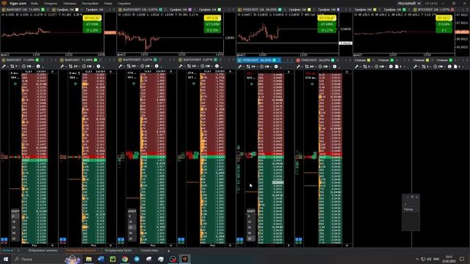This screenshot has height=264, width=470.
Task: Open the Таблицы menu
Action: point(70,3)
